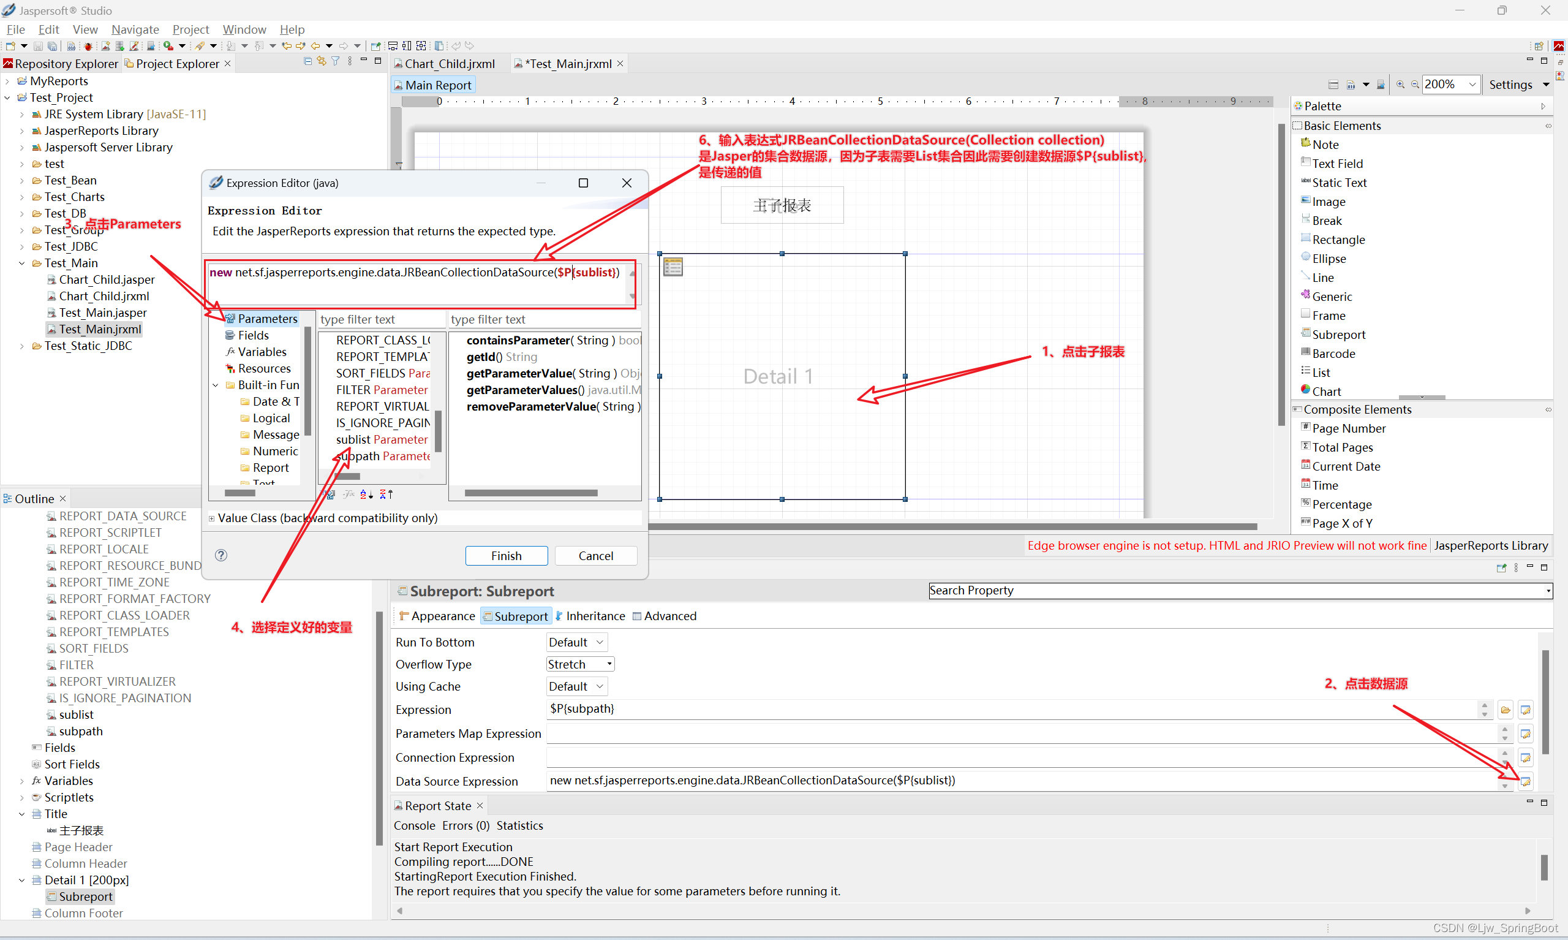
Task: Click Cancel in the Expression Editor
Action: pos(596,556)
